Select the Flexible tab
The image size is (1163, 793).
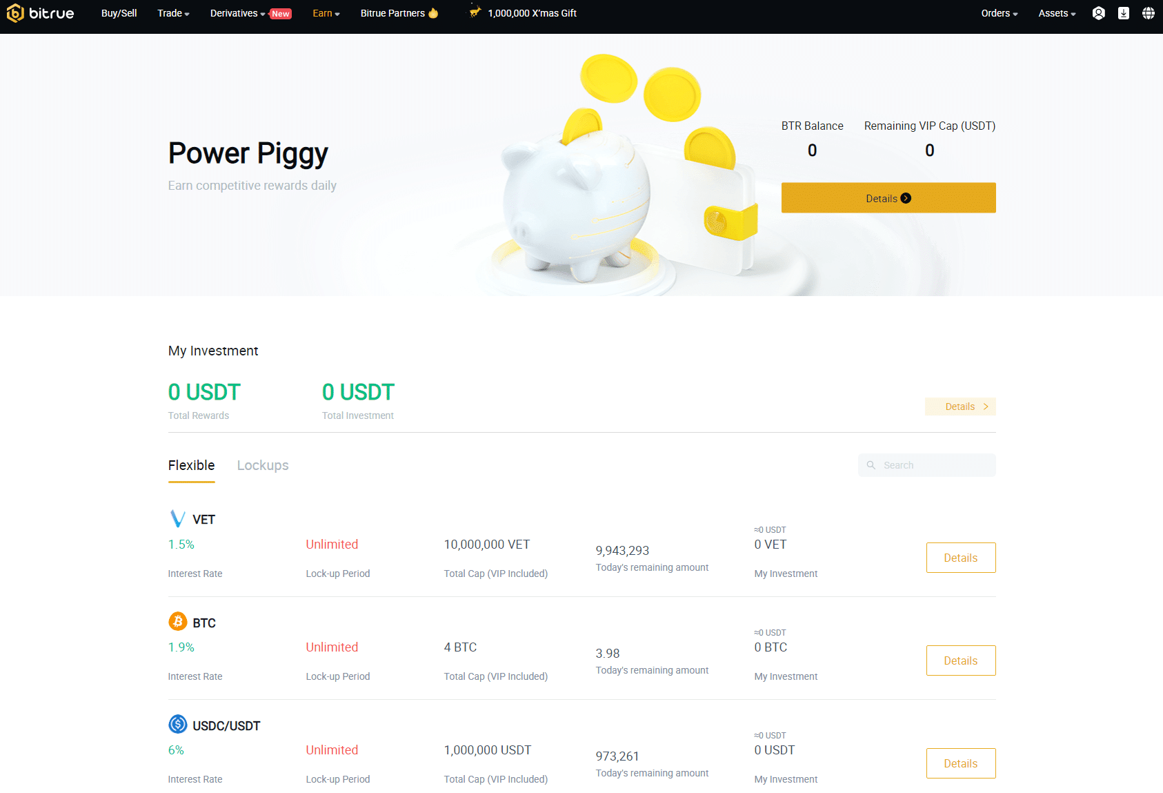pos(191,465)
